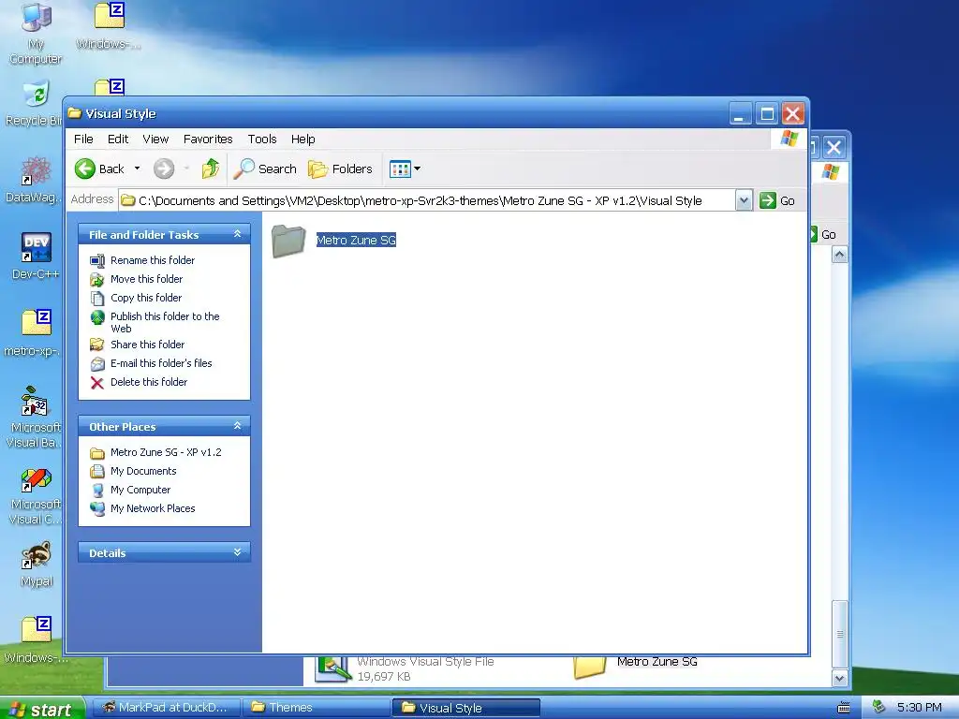Click the highlighted Metro Zune SG folder name

coord(356,241)
